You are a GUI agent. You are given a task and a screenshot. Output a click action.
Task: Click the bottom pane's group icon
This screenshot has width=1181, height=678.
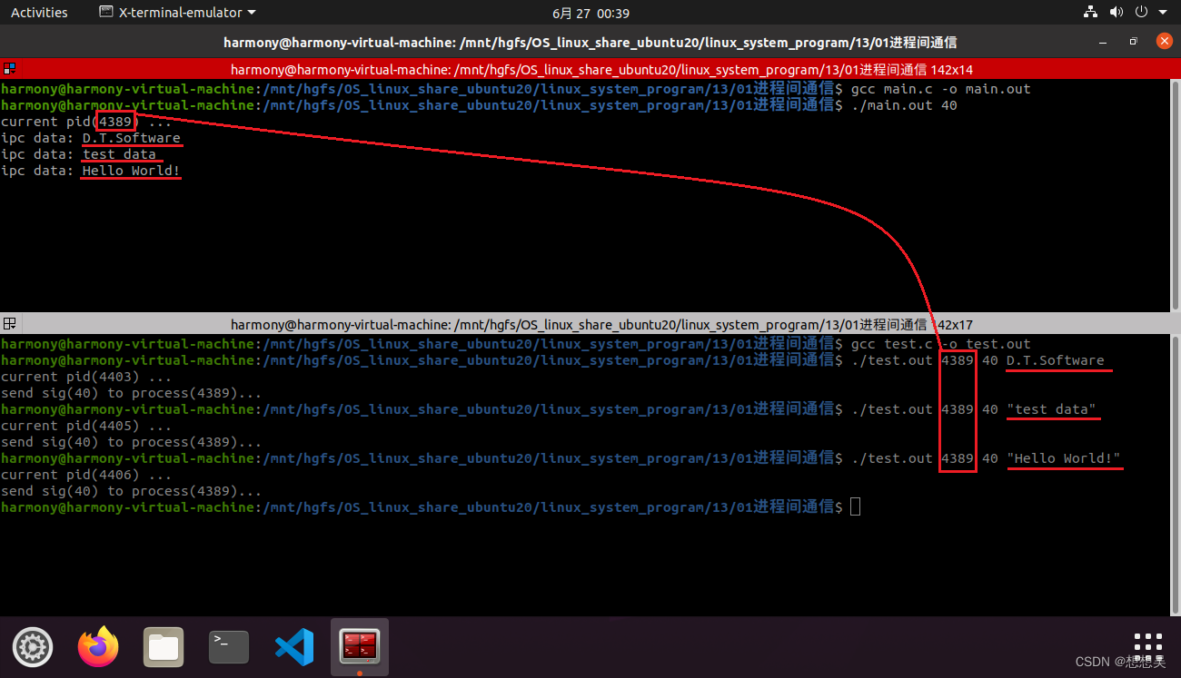pyautogui.click(x=9, y=324)
